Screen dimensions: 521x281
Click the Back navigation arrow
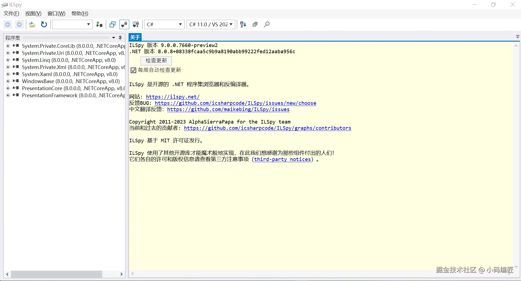pyautogui.click(x=8, y=24)
